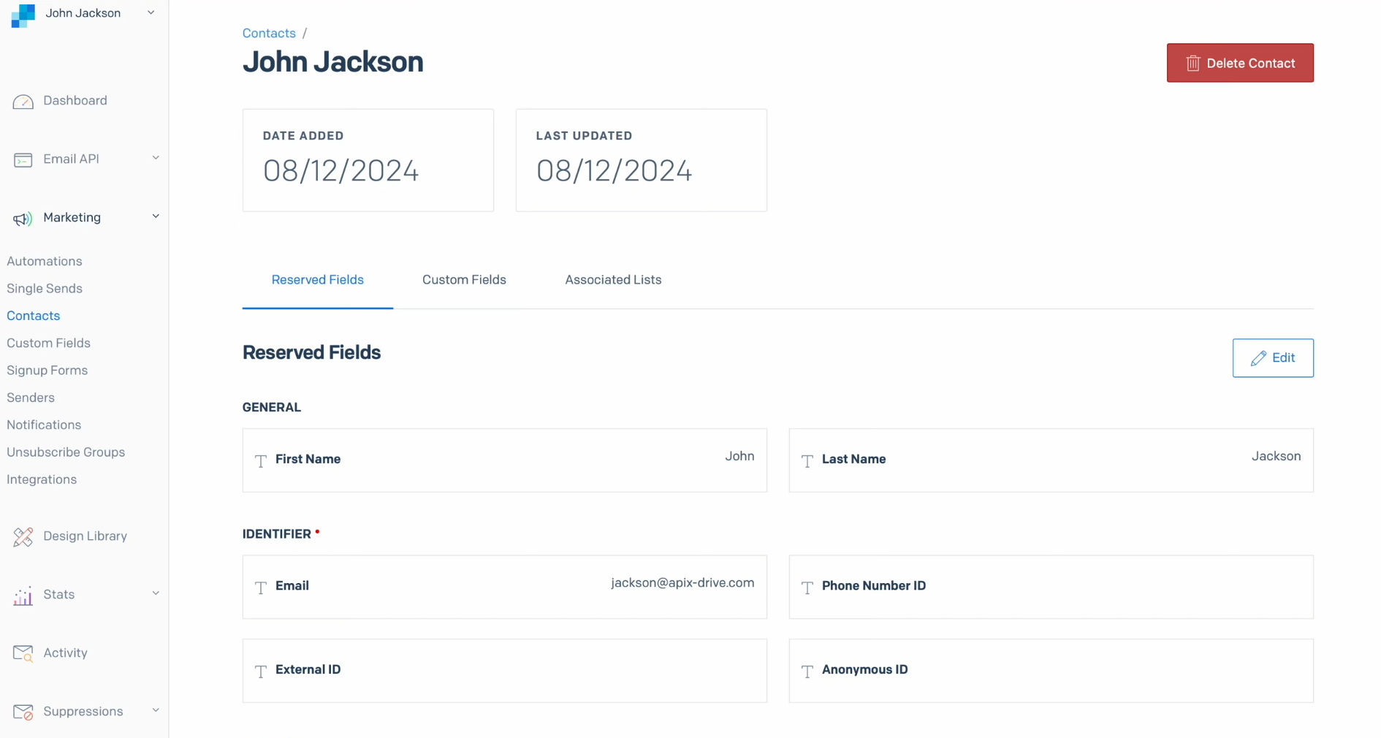Go back via Contacts breadcrumb link

(x=269, y=33)
